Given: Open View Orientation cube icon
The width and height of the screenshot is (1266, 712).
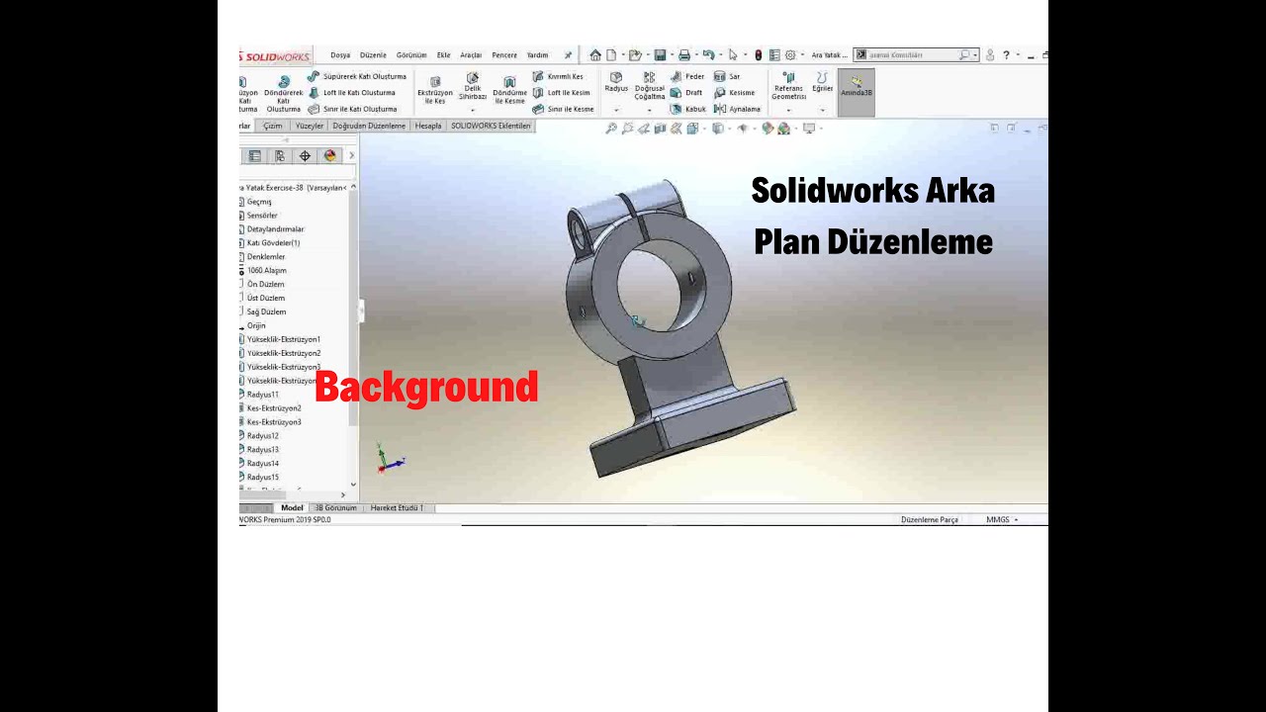Looking at the screenshot, I should click(692, 129).
